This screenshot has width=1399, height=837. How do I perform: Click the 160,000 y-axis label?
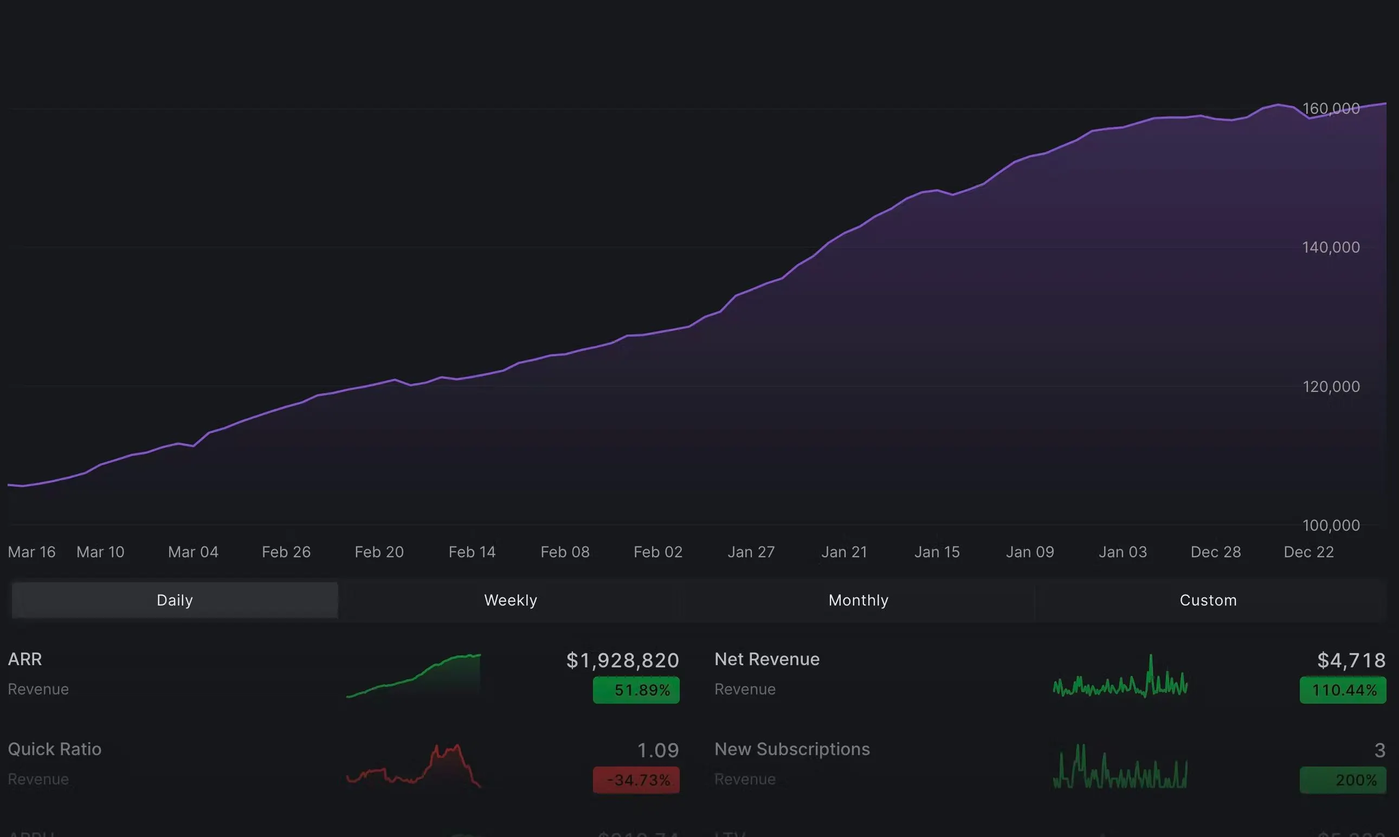(x=1331, y=108)
